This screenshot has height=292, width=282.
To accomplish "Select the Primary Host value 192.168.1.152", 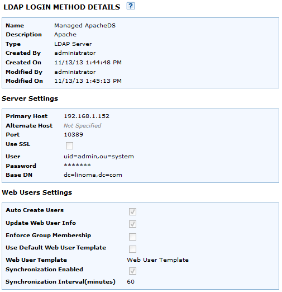I will pyautogui.click(x=87, y=116).
